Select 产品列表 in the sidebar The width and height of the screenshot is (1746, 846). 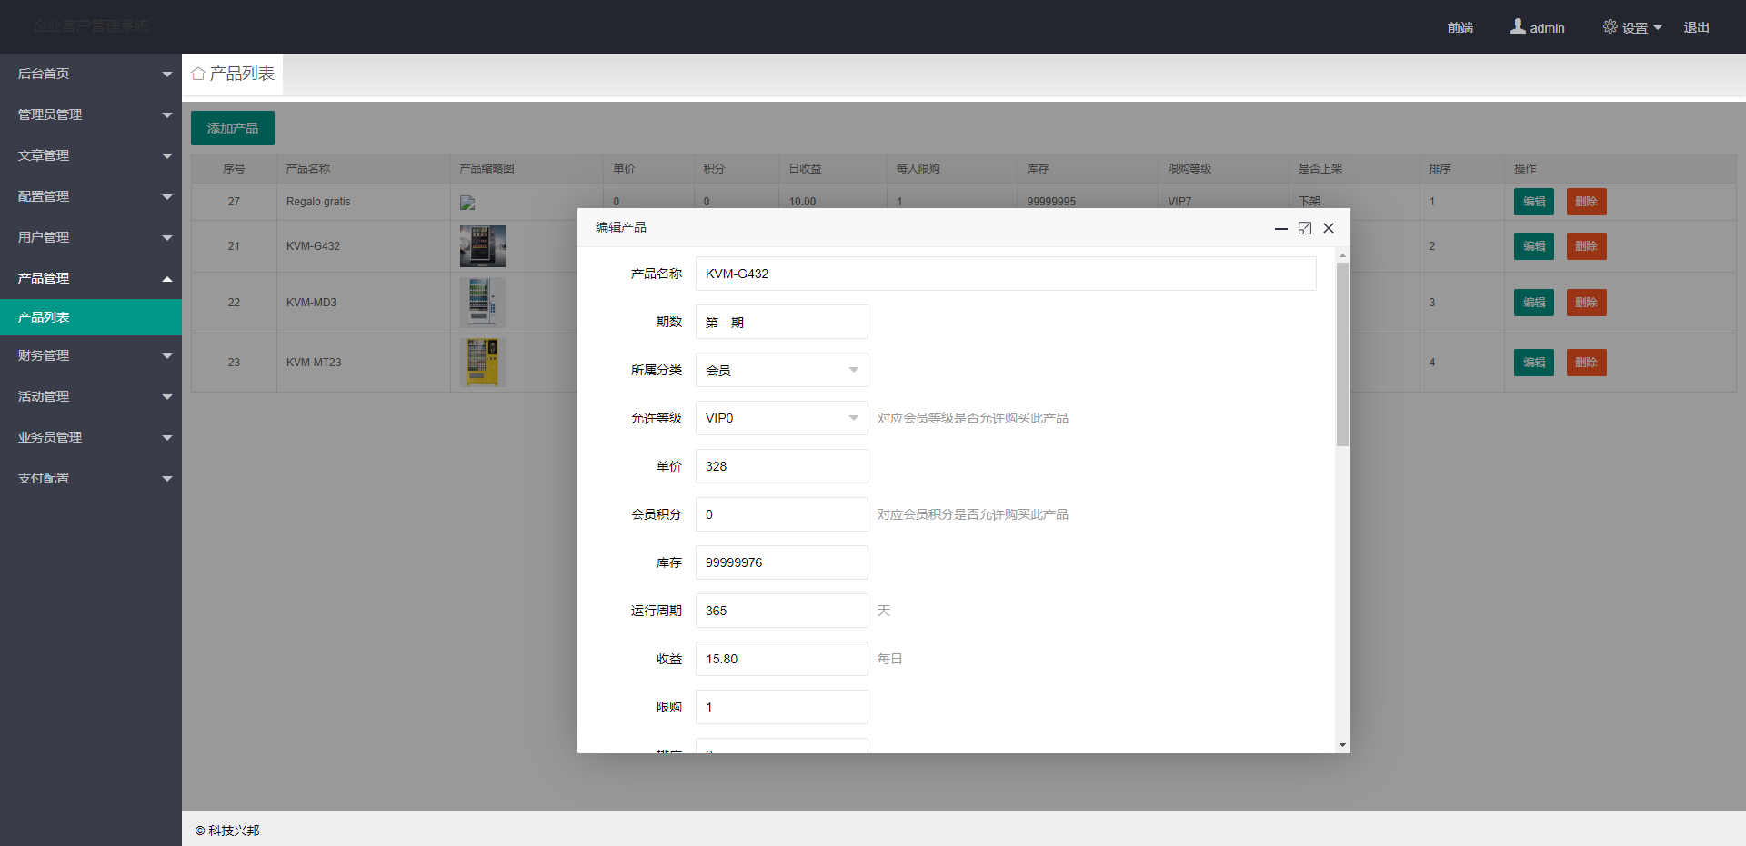click(91, 317)
